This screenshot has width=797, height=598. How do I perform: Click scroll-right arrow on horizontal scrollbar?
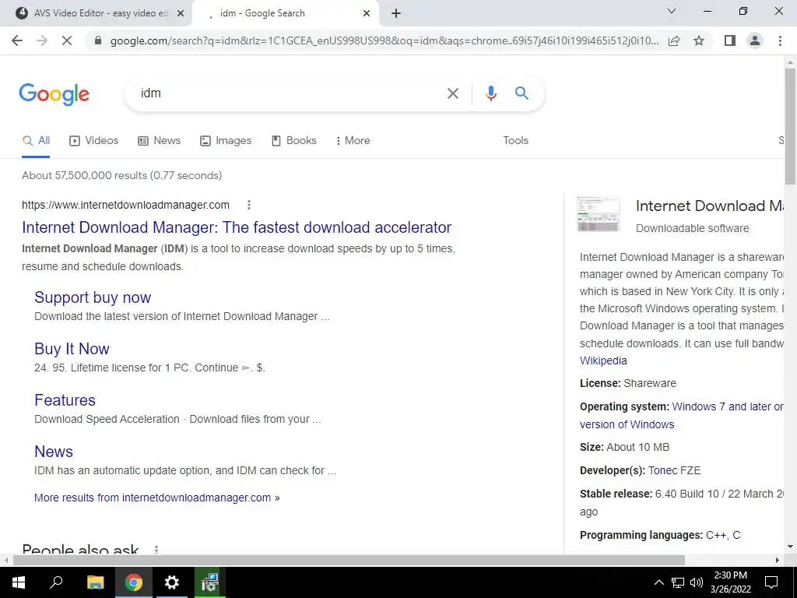(x=778, y=561)
